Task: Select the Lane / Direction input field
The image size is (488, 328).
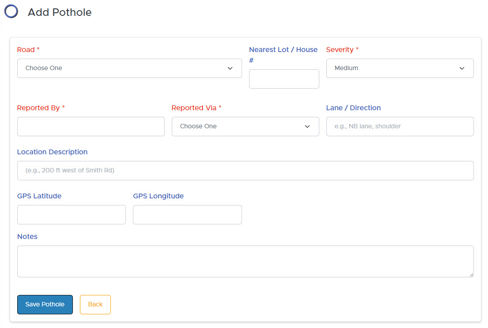Action: pos(400,127)
